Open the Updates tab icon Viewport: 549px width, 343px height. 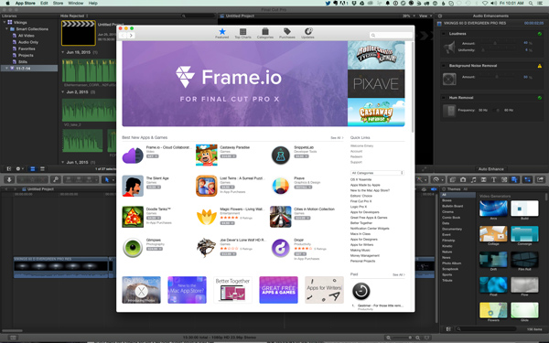point(307,33)
